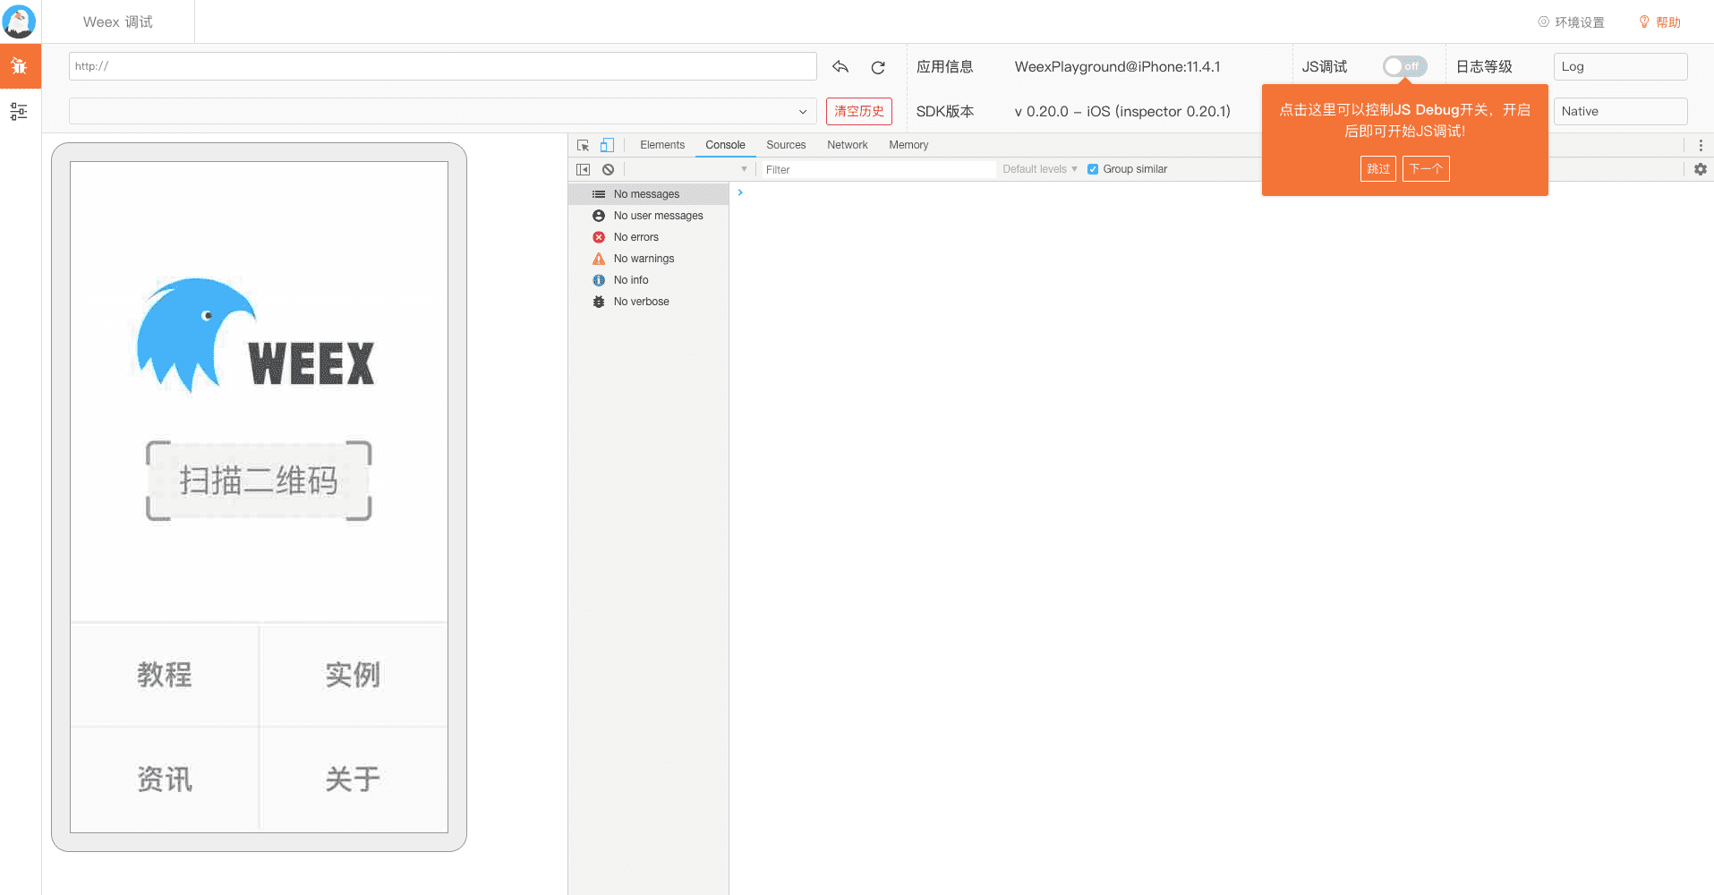The height and width of the screenshot is (895, 1714).
Task: Click the console prompt chevron
Action: pyautogui.click(x=740, y=192)
